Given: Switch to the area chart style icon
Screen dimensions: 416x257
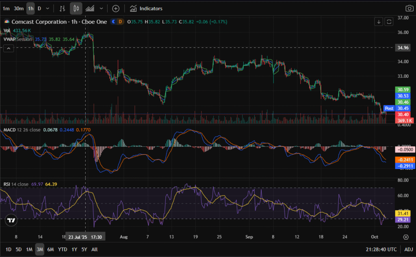Looking at the screenshot, I should [90, 9].
